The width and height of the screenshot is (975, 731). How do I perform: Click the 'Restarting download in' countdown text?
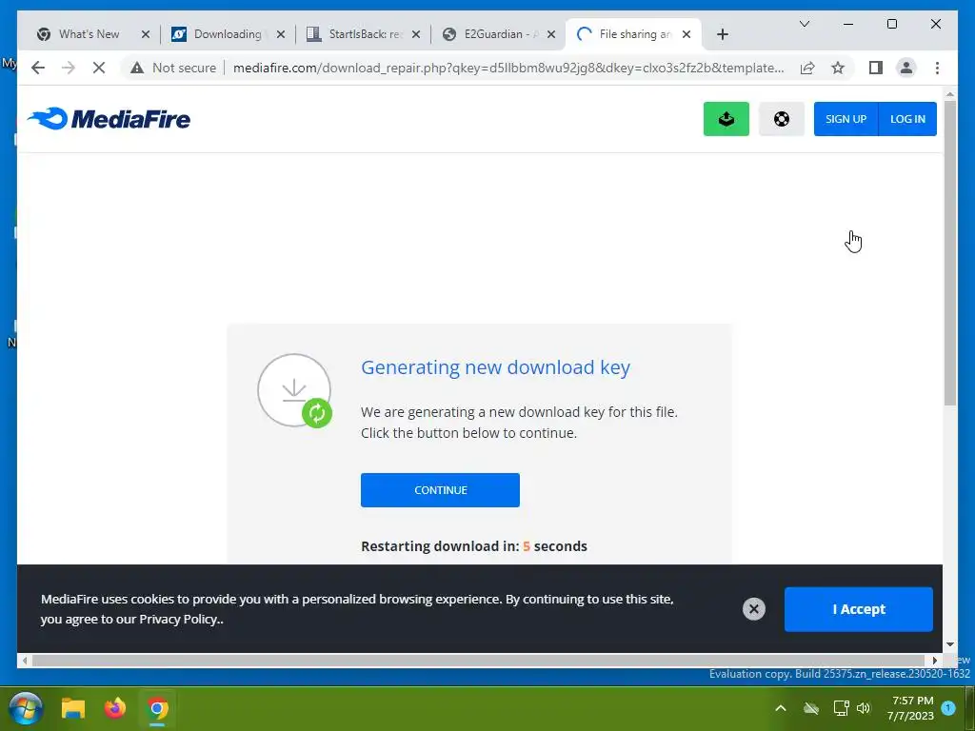pyautogui.click(x=474, y=546)
